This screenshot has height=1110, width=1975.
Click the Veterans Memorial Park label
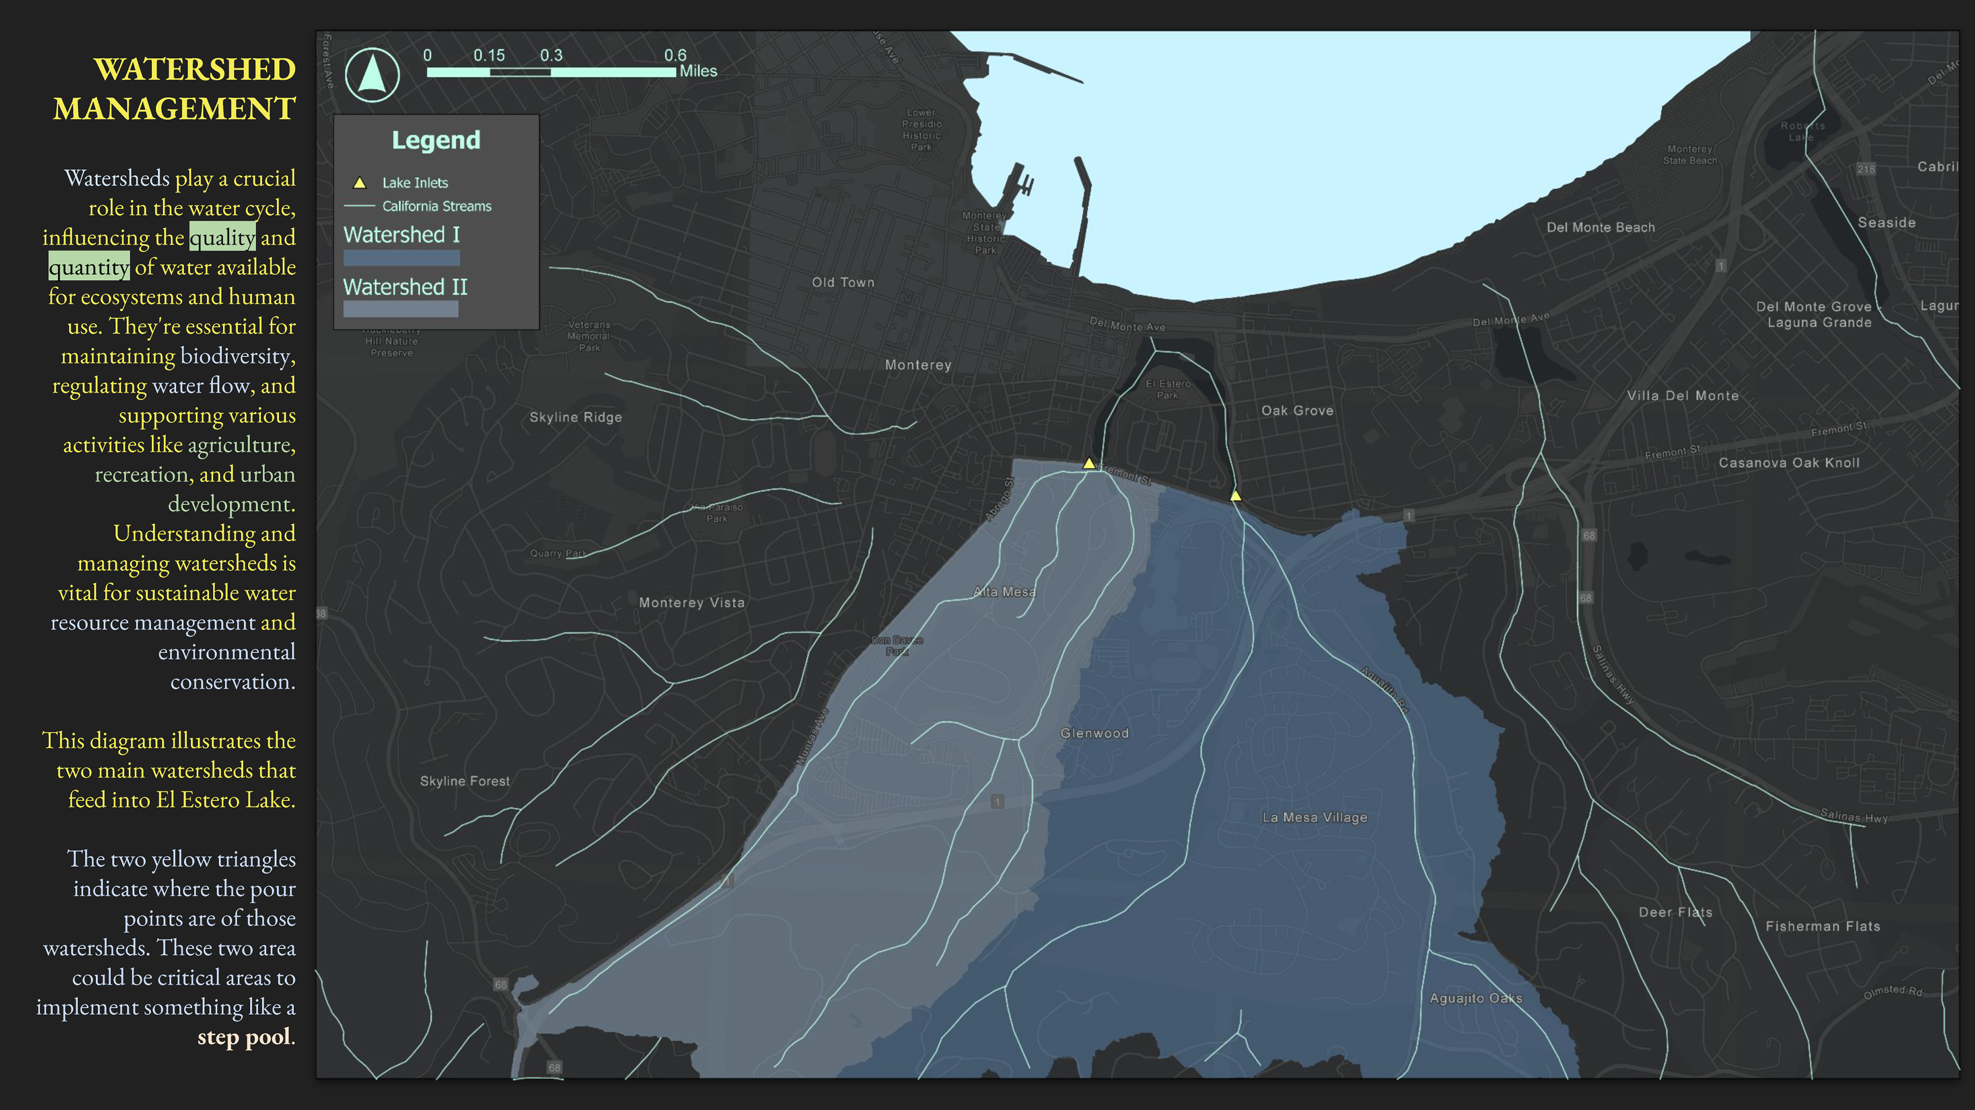[589, 336]
